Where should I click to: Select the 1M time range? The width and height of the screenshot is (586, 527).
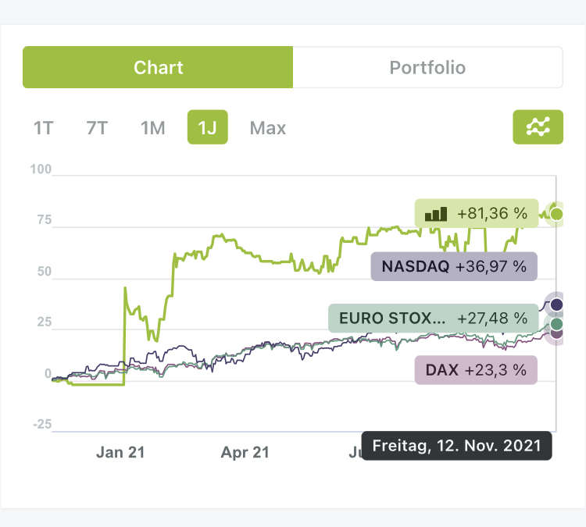152,128
